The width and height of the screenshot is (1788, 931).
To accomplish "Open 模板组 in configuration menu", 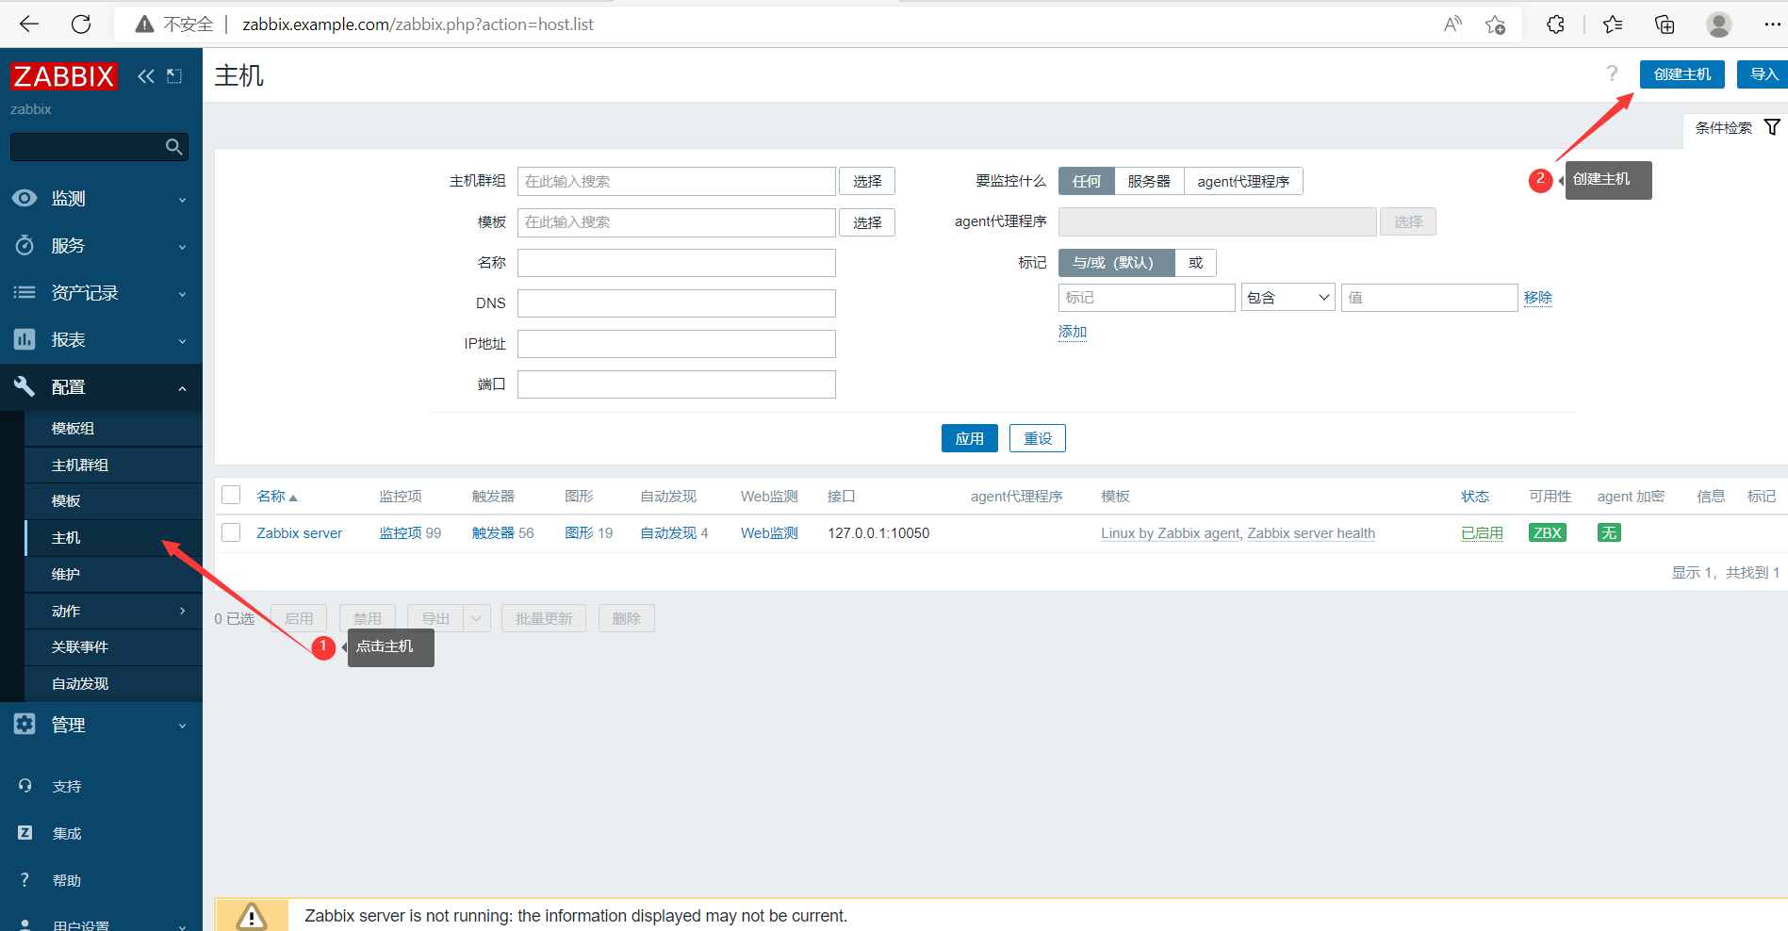I will [x=113, y=428].
